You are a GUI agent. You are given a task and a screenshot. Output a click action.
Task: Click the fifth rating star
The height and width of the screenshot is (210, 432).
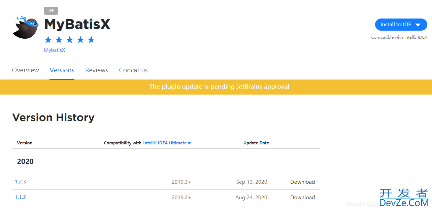[x=91, y=40]
